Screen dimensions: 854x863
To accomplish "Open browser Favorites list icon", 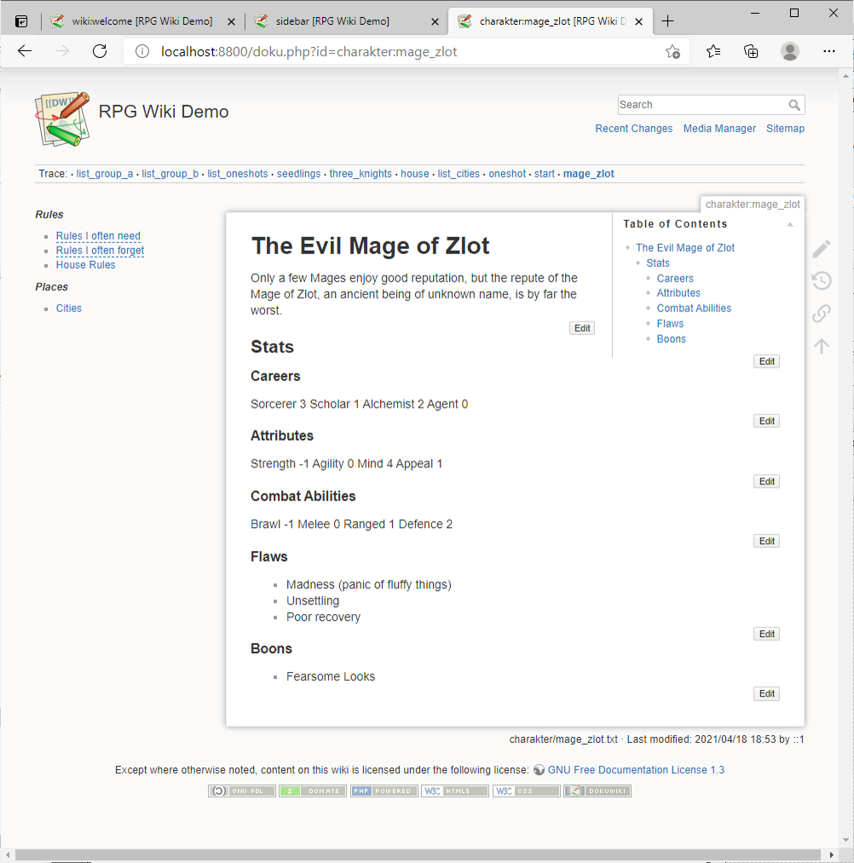I will (713, 52).
